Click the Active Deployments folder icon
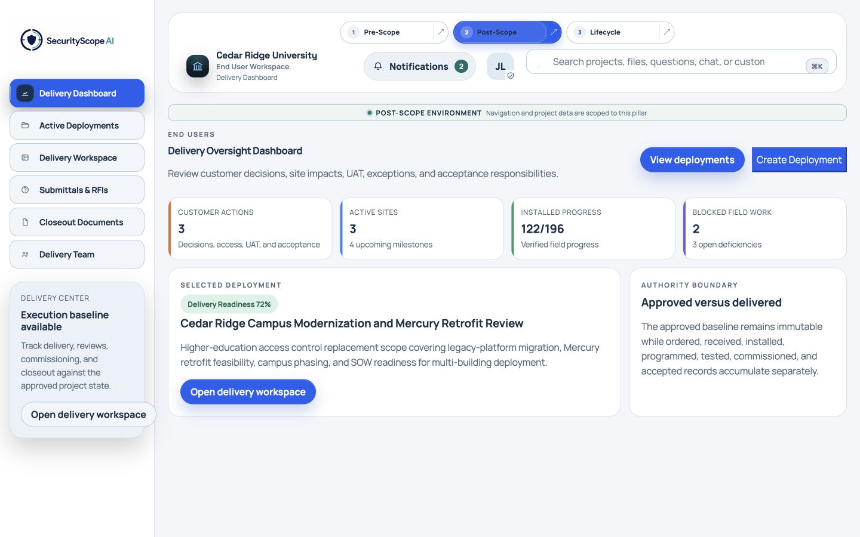Viewport: 860px width, 537px height. click(x=25, y=126)
